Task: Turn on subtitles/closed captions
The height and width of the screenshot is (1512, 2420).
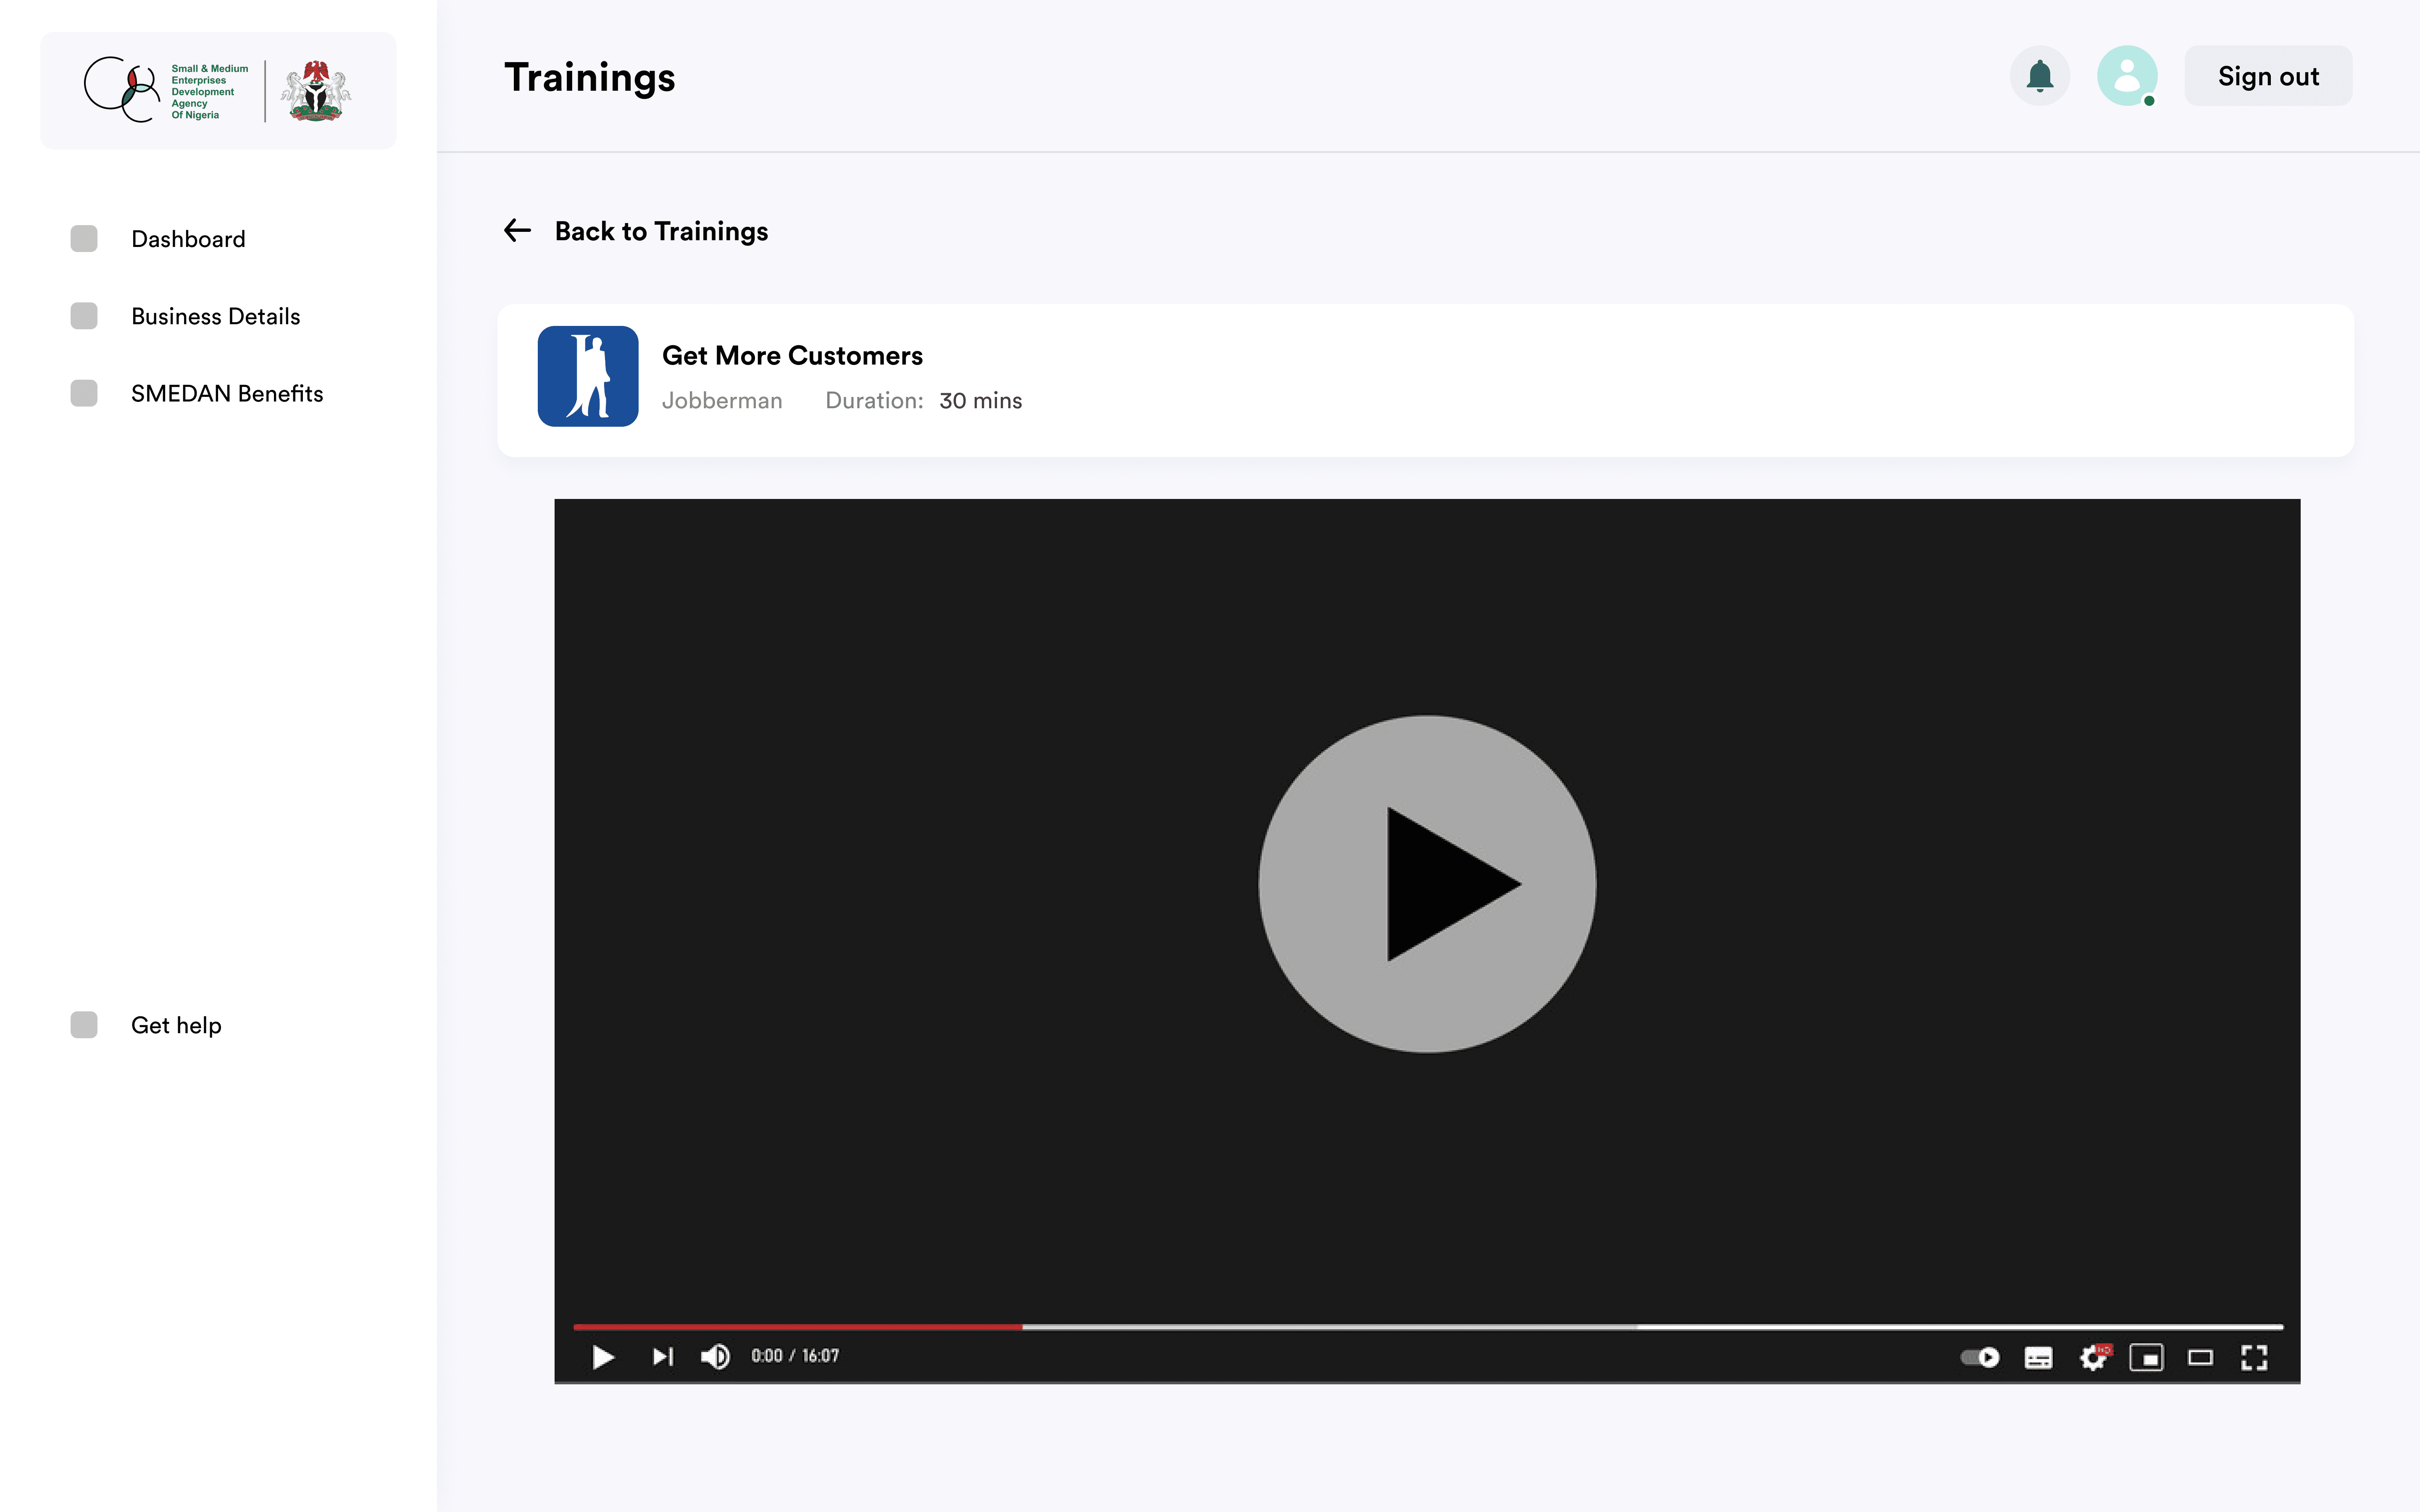Action: pyautogui.click(x=2038, y=1358)
